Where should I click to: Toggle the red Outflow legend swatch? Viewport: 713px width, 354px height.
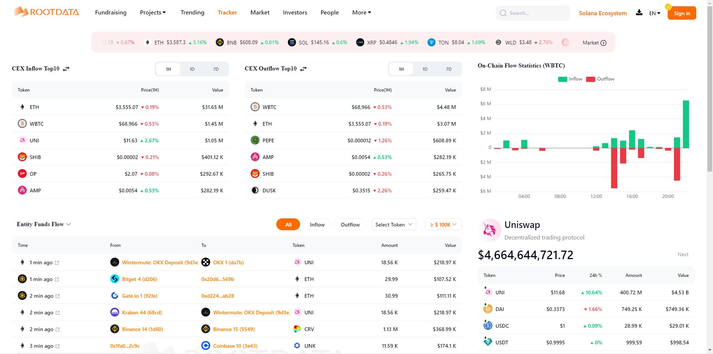pos(590,79)
